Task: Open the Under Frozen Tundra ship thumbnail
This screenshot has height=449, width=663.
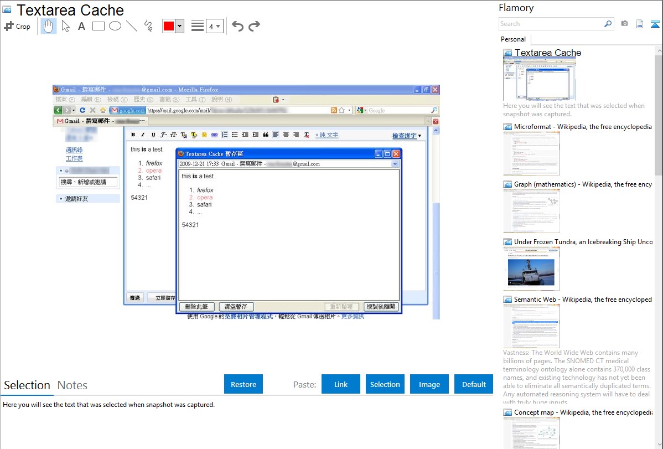Action: click(531, 269)
